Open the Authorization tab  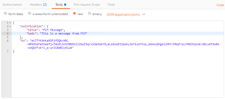point(12,5)
